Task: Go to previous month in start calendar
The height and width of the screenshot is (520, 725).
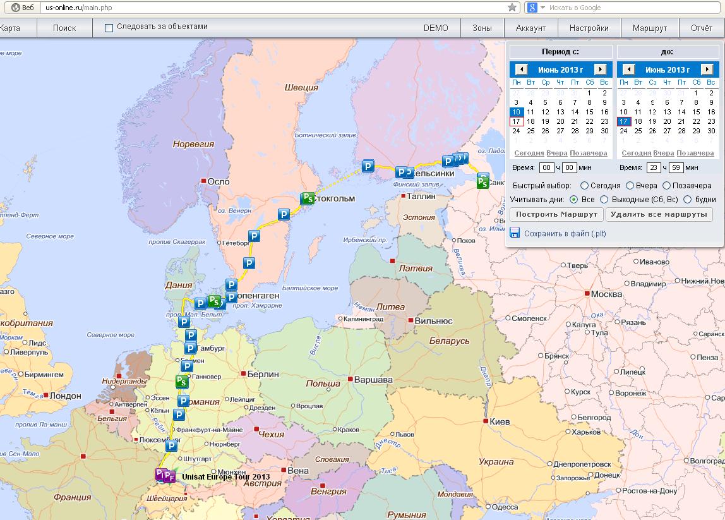Action: pyautogui.click(x=521, y=70)
